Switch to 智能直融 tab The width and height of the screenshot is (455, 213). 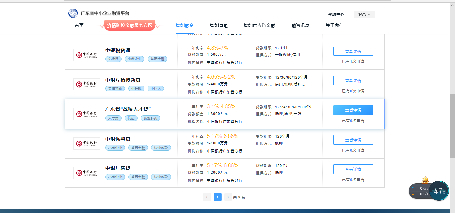tap(219, 25)
